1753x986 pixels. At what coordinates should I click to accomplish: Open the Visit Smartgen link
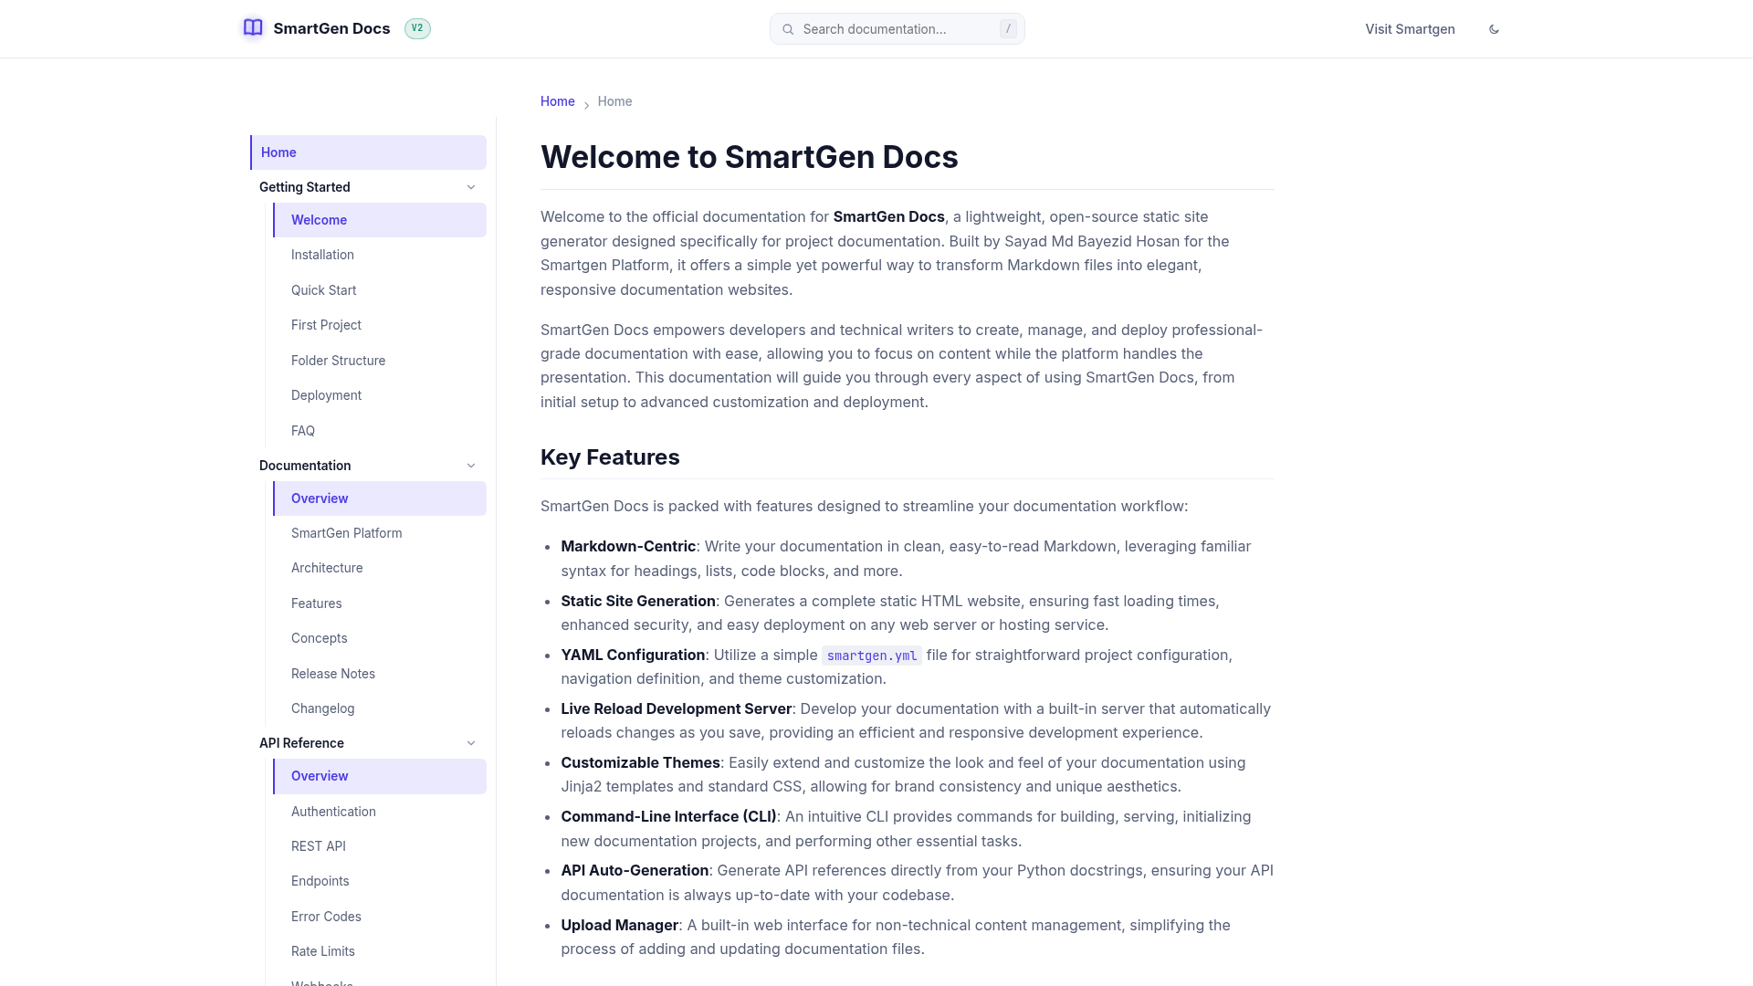pos(1410,29)
